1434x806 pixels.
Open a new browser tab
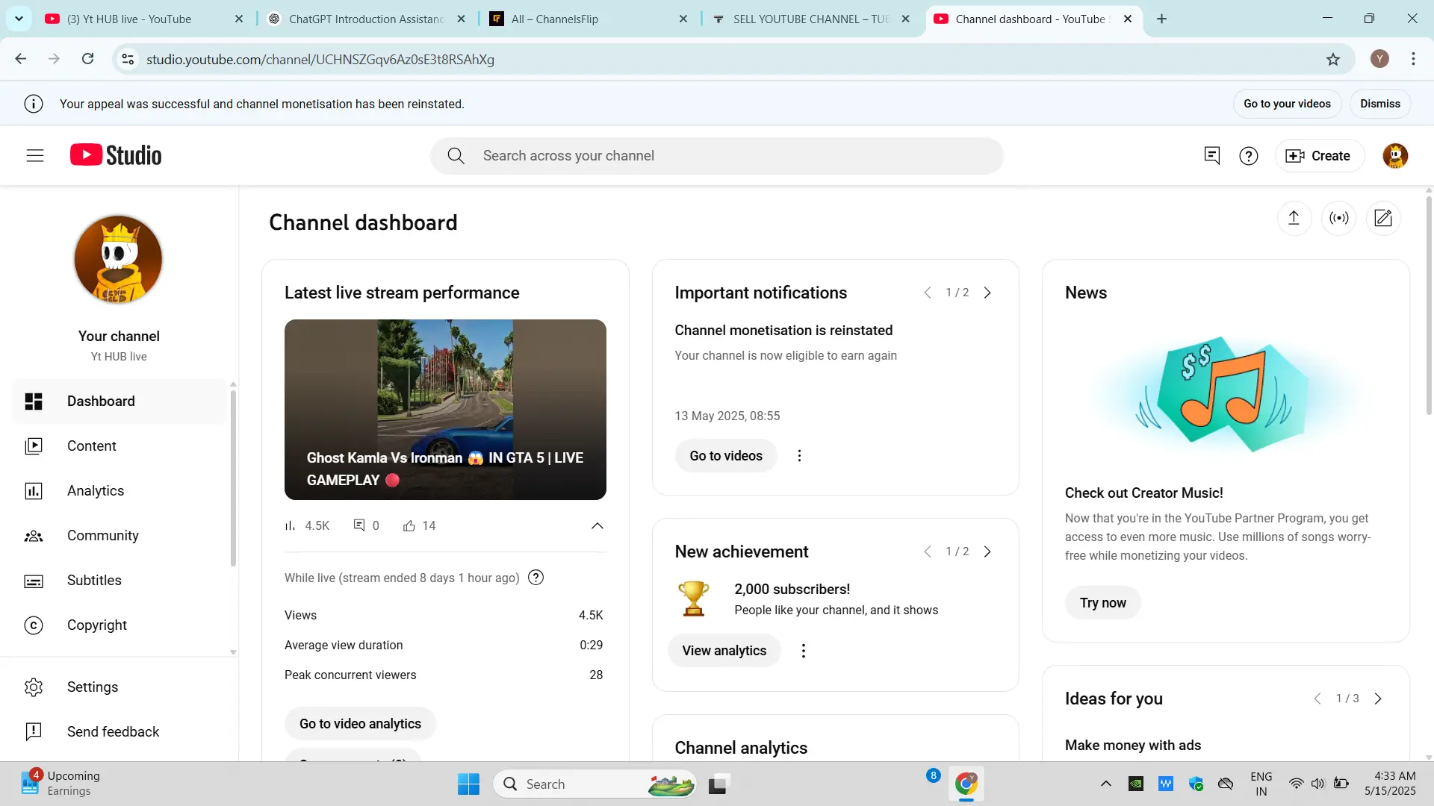click(1161, 19)
